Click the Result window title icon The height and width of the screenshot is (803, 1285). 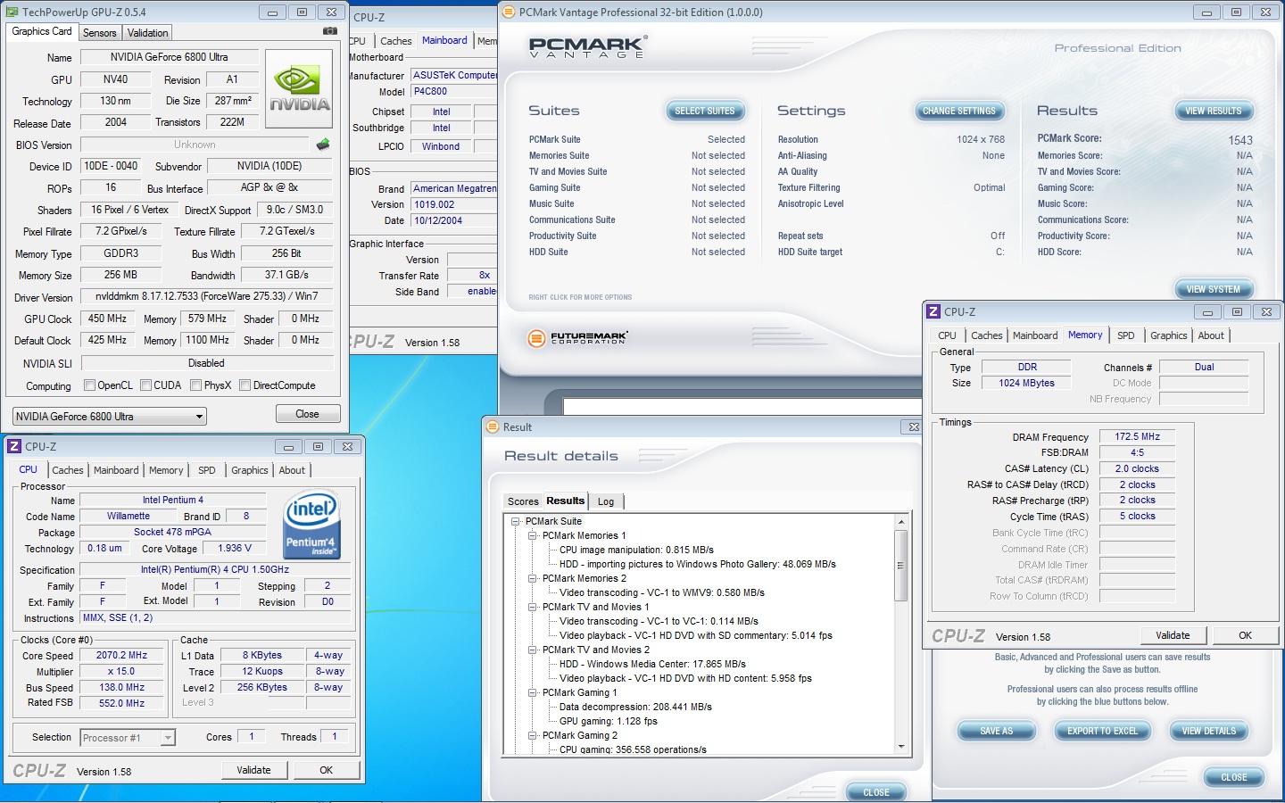pyautogui.click(x=493, y=427)
